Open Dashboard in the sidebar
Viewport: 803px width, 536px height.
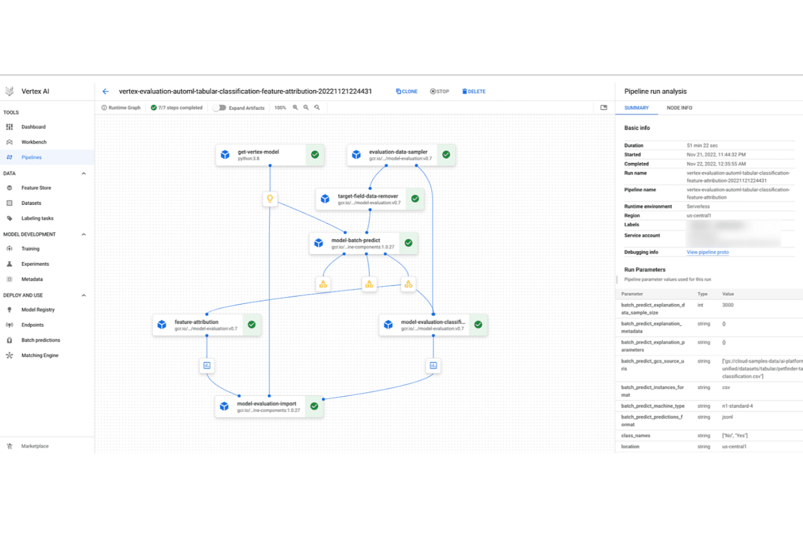click(34, 127)
